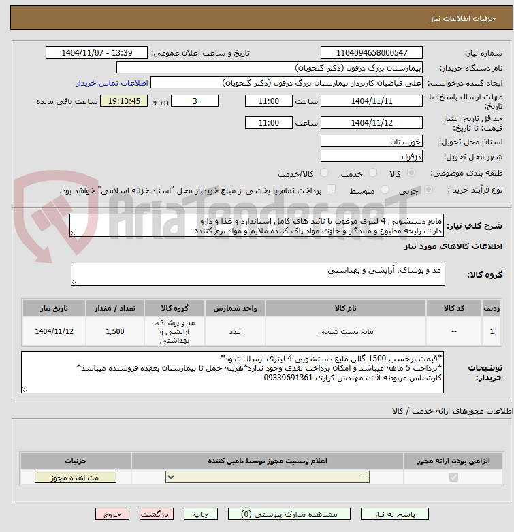Click the کد کالا column header
The image size is (514, 532).
click(454, 308)
